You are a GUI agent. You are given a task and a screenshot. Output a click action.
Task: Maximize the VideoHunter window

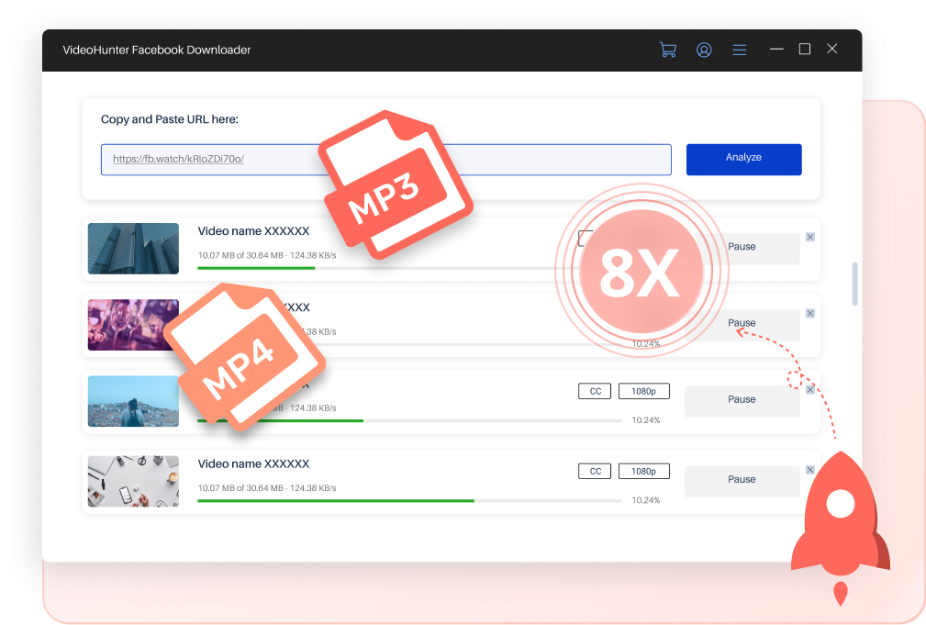click(x=804, y=49)
